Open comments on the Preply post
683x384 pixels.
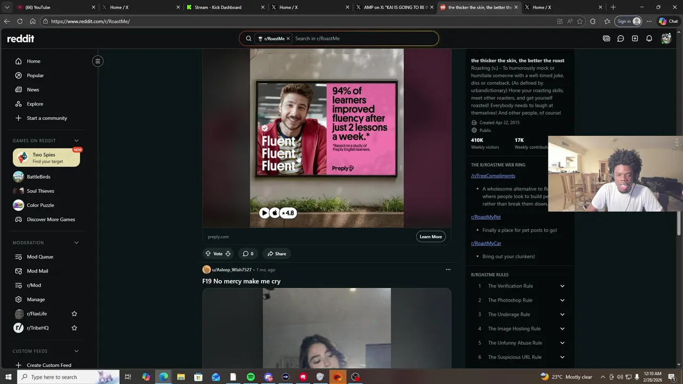coord(248,254)
